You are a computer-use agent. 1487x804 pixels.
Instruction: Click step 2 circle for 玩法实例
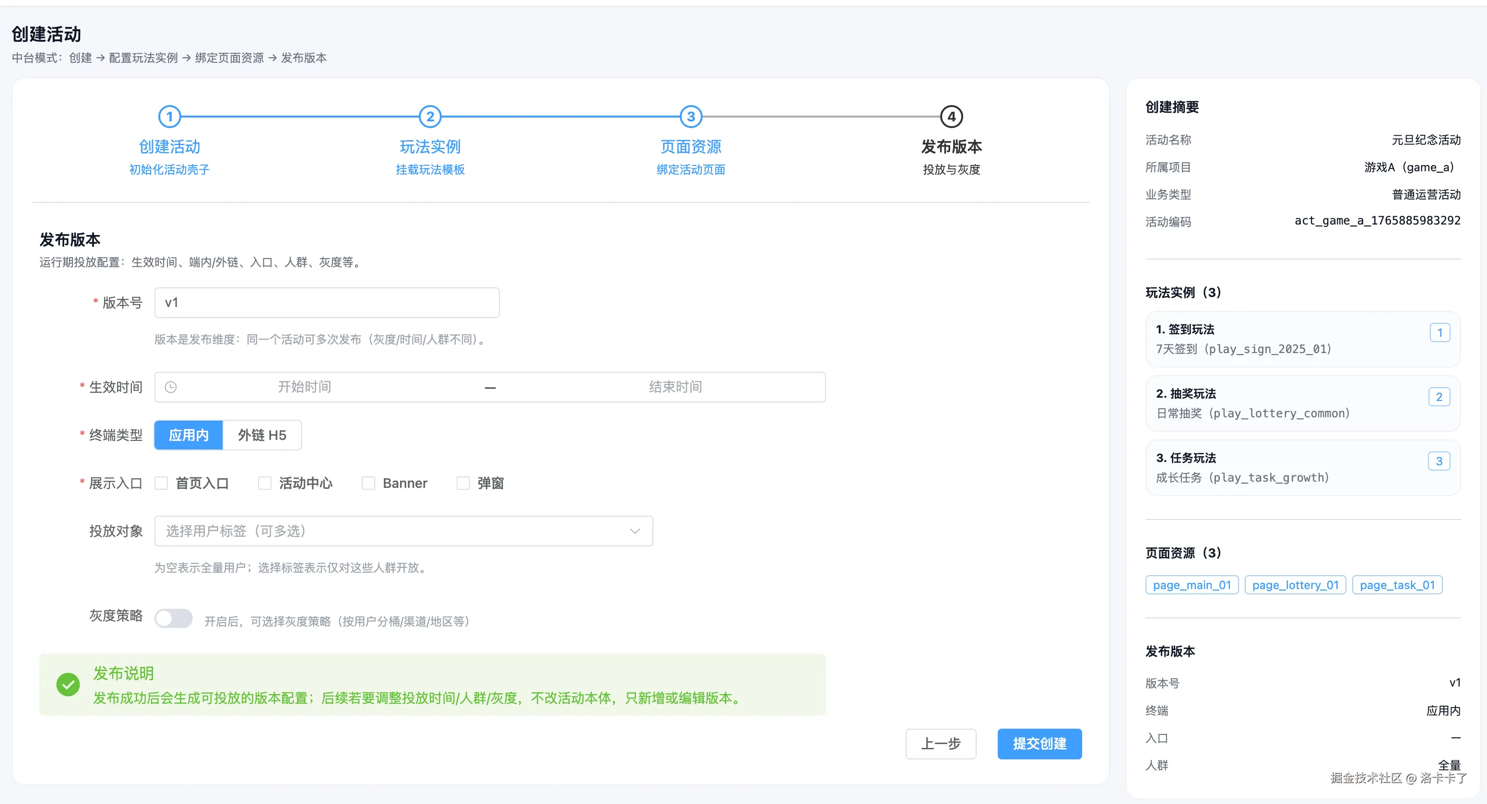[x=430, y=117]
